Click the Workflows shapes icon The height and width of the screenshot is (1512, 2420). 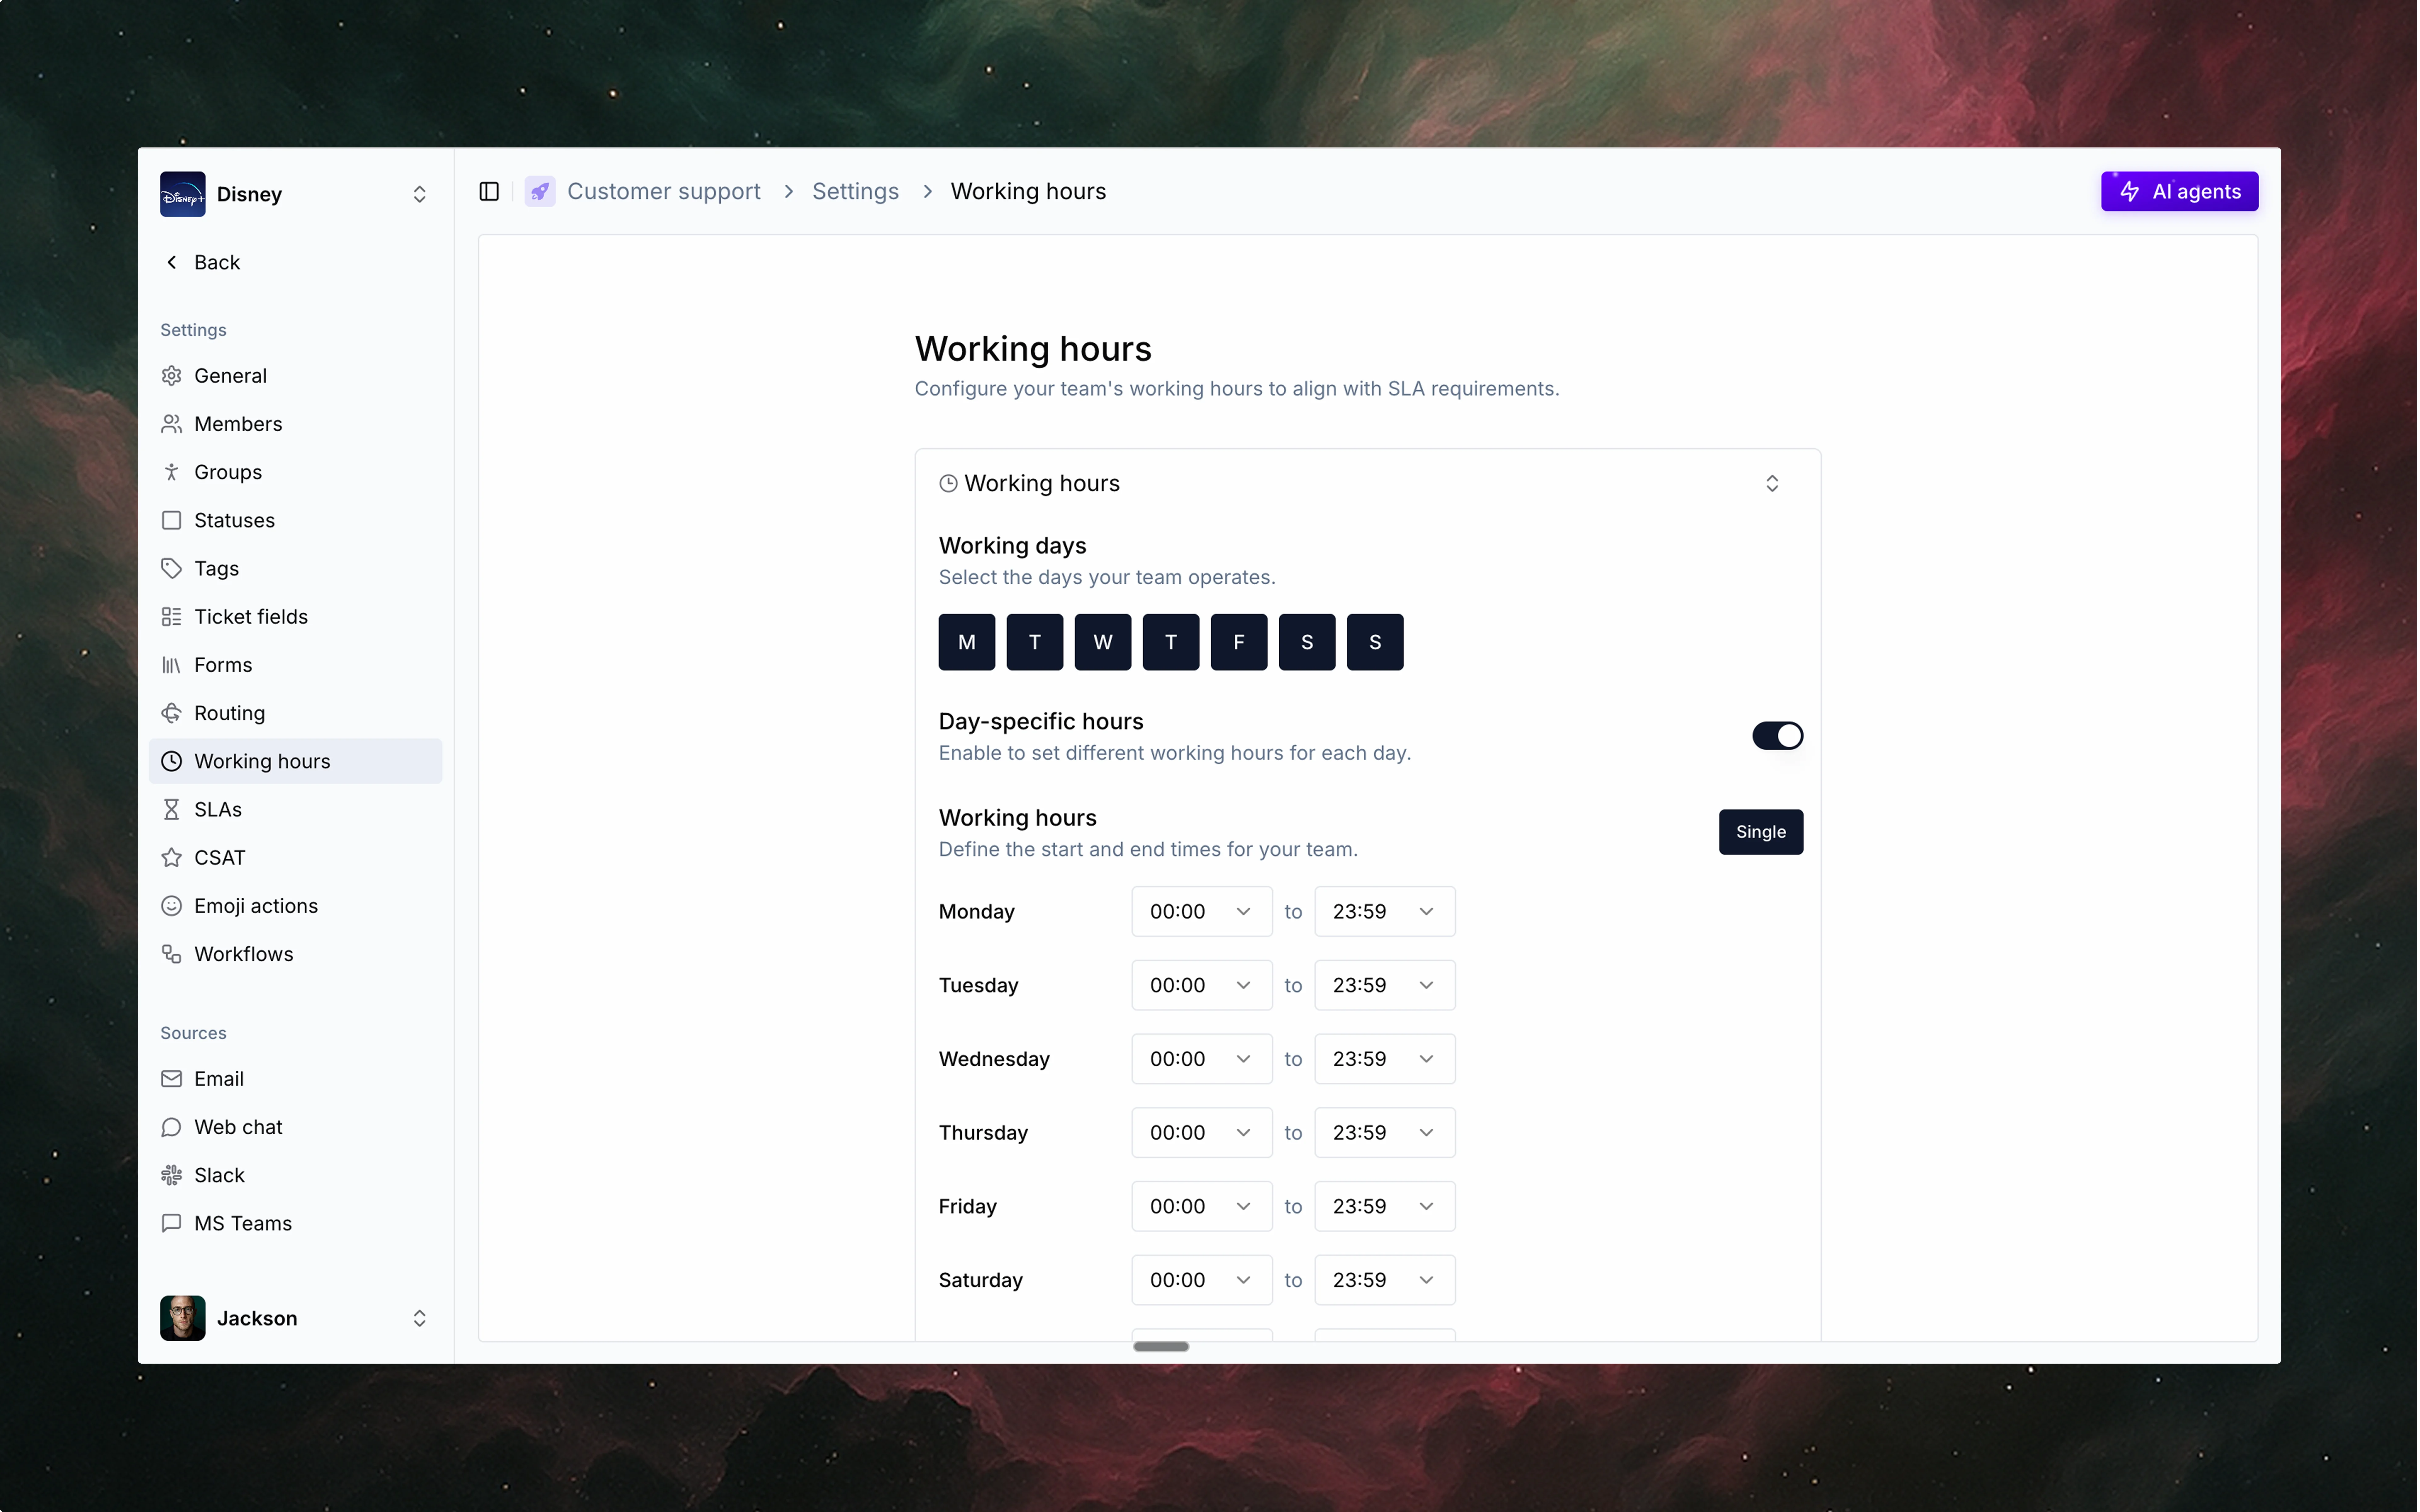(x=172, y=954)
